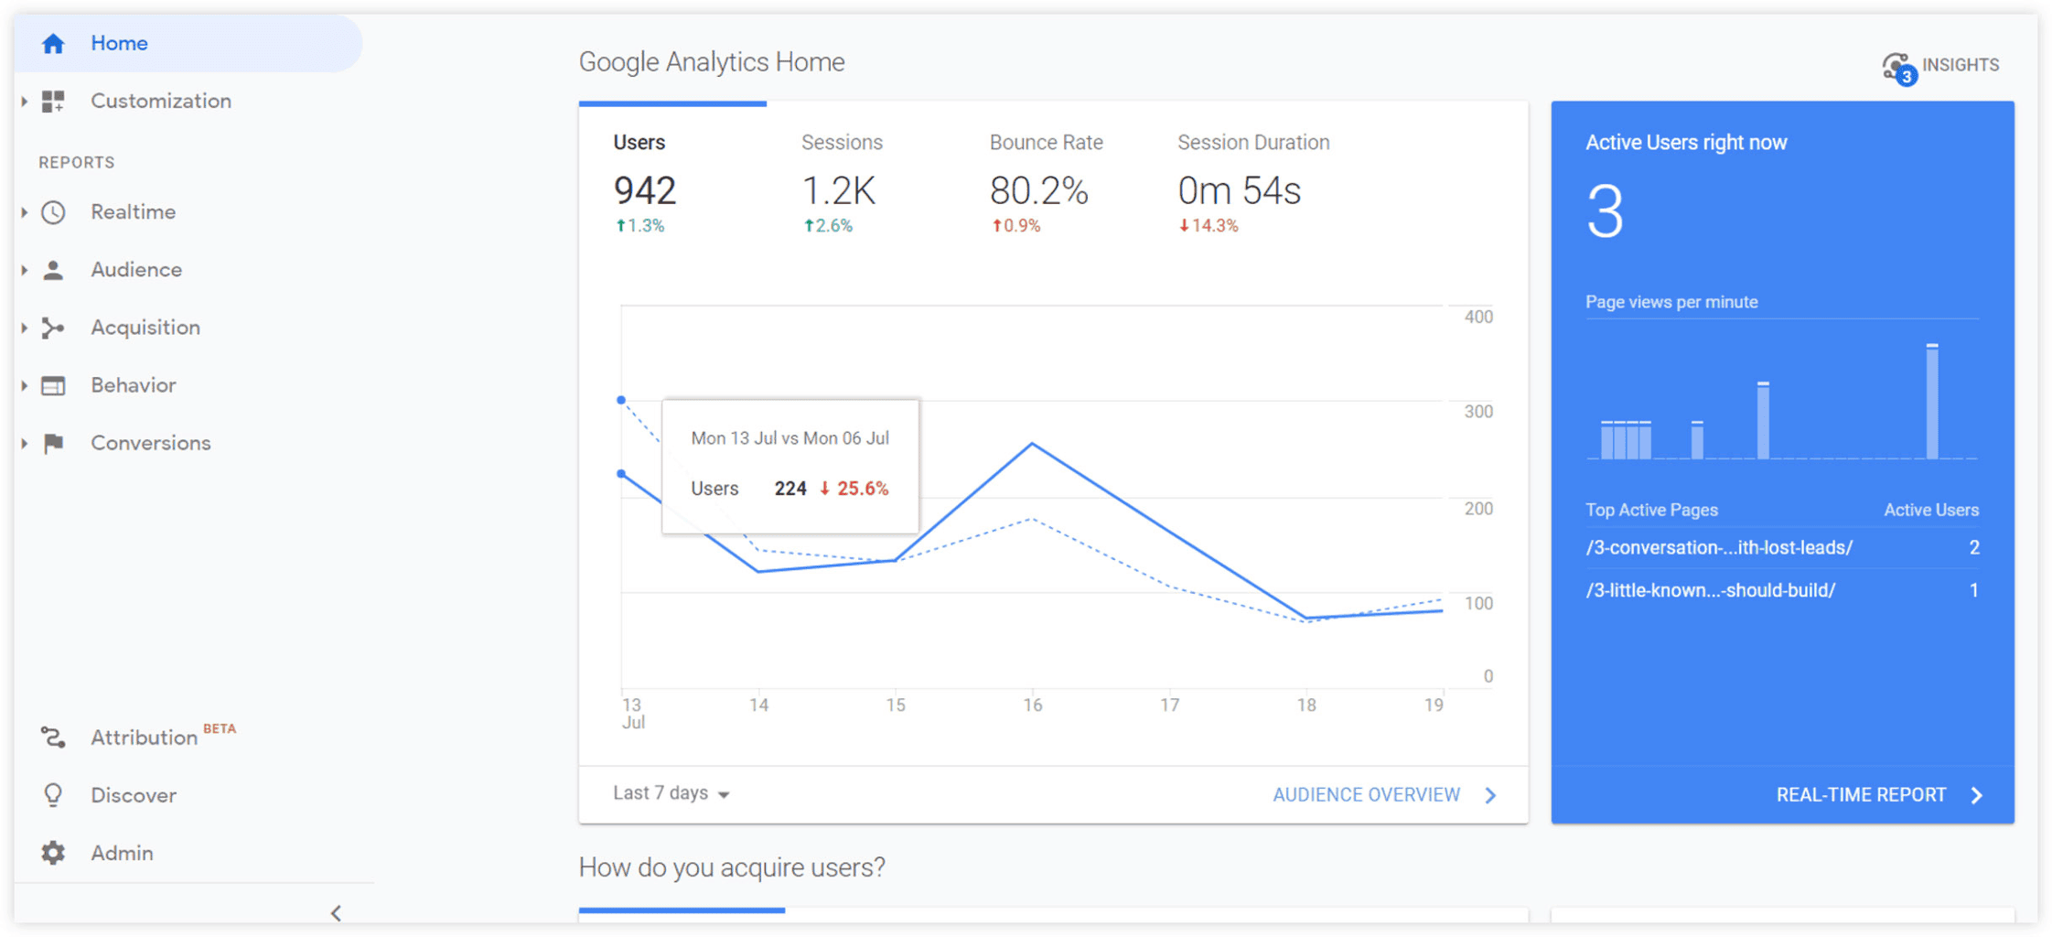Collapse the sidebar with the chevron

[x=336, y=912]
